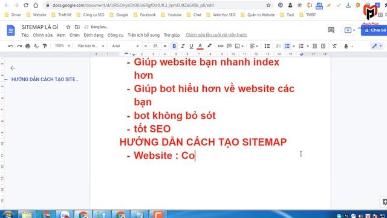Expand the numbered list style arrow

tap(308, 46)
